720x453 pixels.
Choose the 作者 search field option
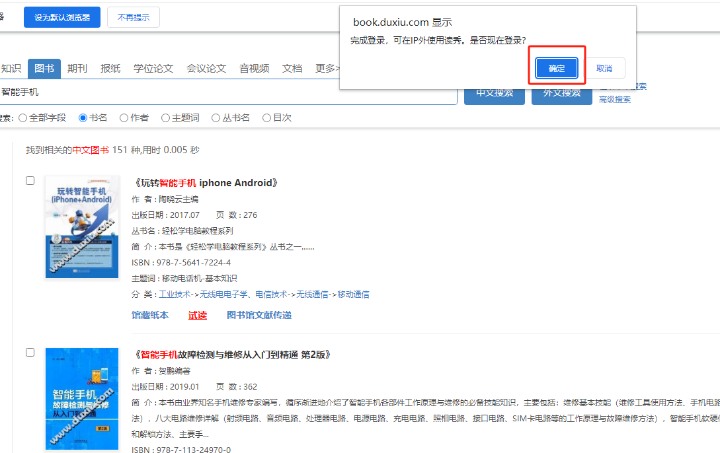click(124, 118)
